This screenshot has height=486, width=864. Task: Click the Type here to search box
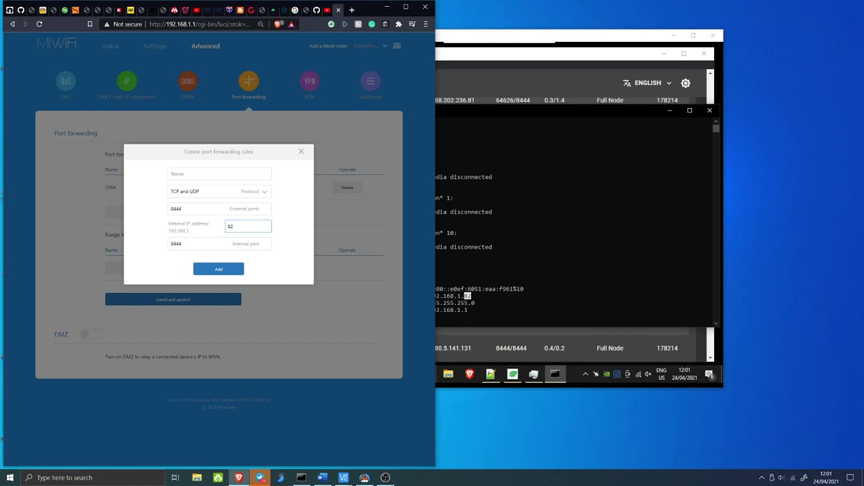(93, 477)
